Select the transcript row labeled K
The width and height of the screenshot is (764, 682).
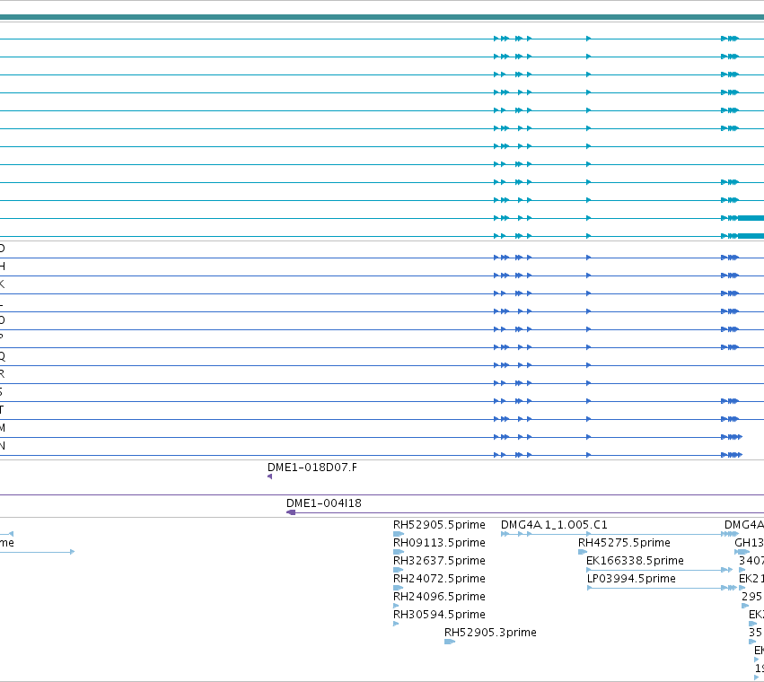tap(382, 293)
